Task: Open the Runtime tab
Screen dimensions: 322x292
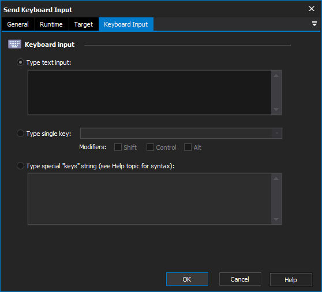Action: 51,24
